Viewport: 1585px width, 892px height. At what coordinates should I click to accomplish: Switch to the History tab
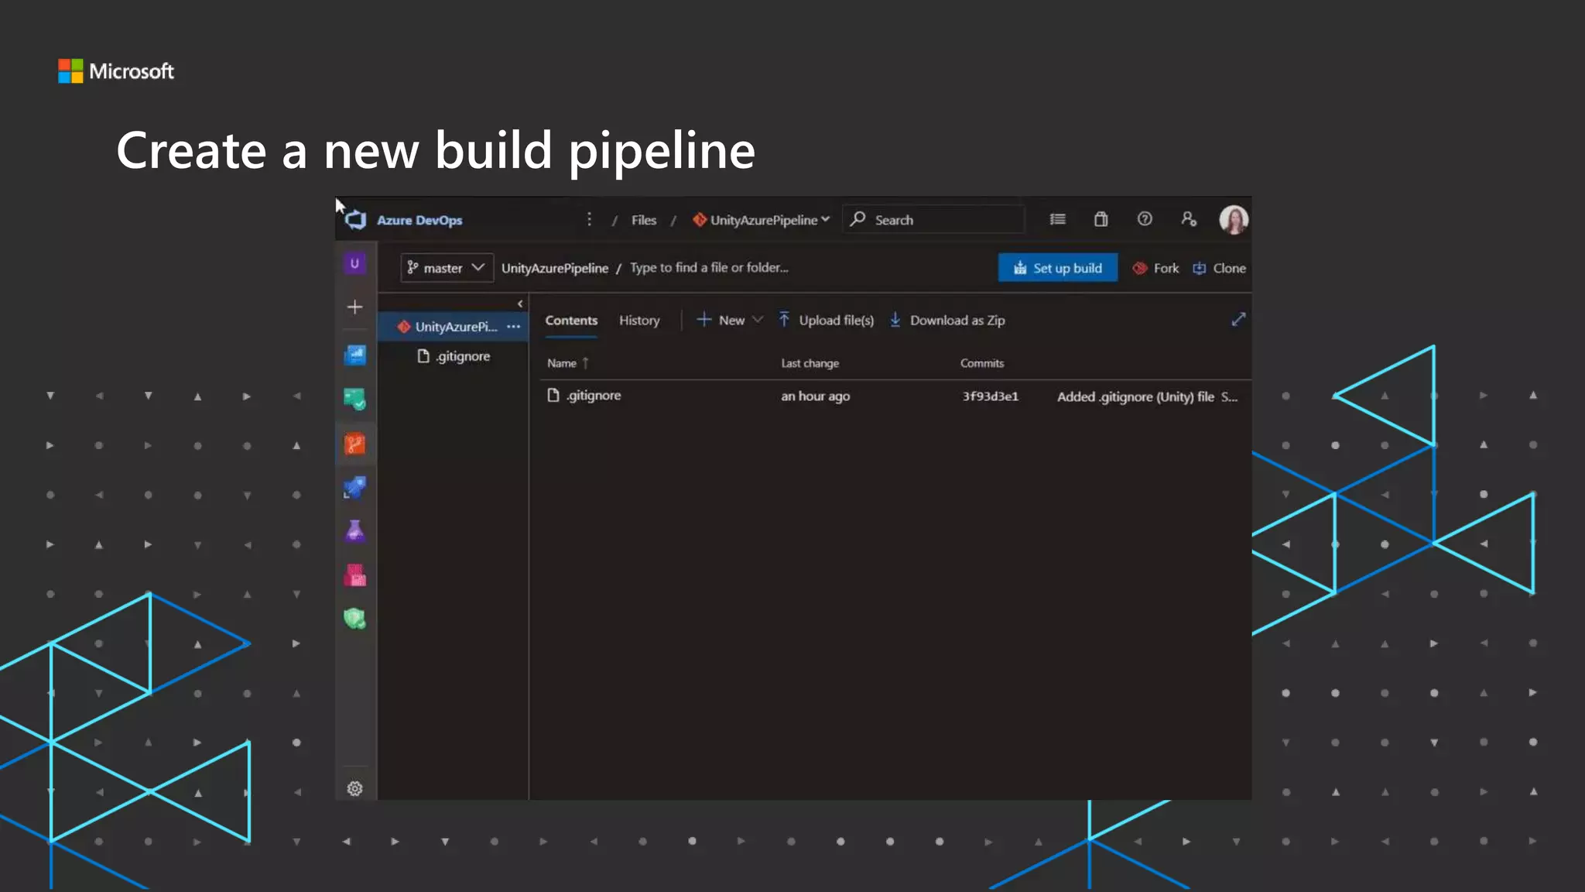[639, 321]
